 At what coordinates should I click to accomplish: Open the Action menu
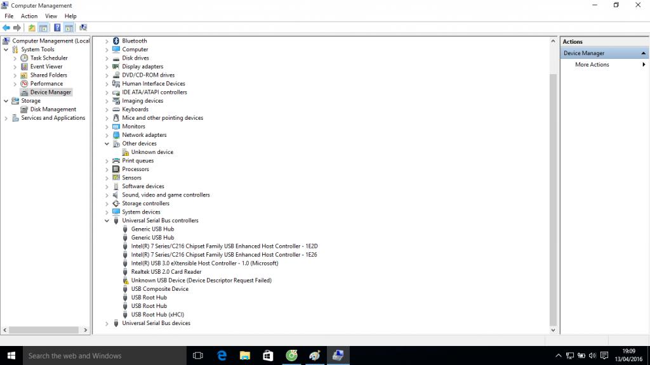coord(29,16)
